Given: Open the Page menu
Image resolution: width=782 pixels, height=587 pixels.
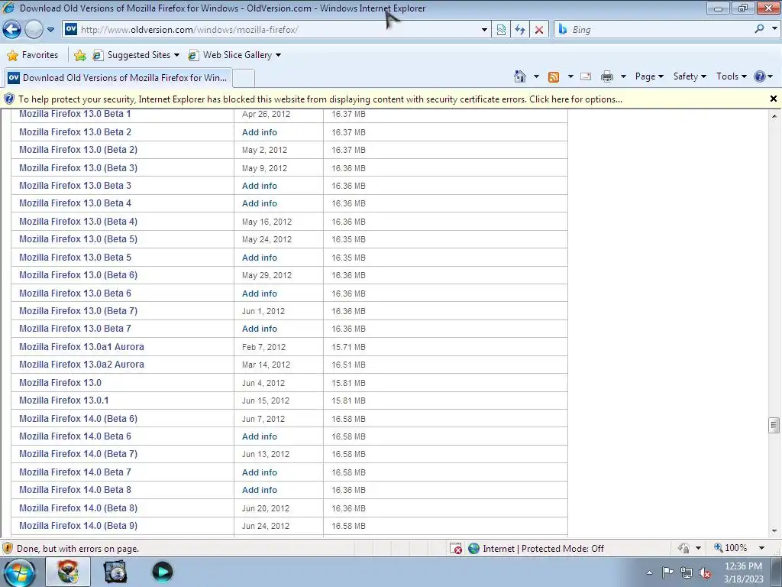Looking at the screenshot, I should click(x=649, y=76).
